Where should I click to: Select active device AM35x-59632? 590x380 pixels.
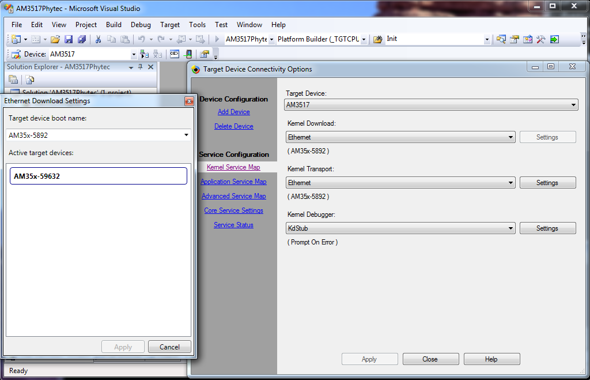click(x=98, y=176)
